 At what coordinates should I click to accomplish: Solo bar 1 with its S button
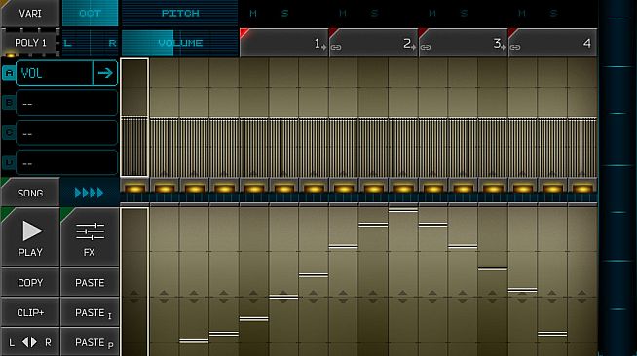coord(284,14)
